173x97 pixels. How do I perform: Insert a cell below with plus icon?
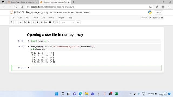click(x=16, y=22)
